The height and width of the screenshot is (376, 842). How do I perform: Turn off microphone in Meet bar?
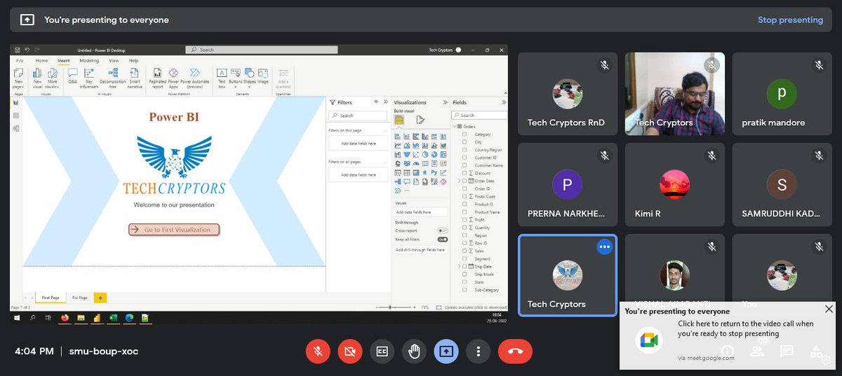point(318,351)
